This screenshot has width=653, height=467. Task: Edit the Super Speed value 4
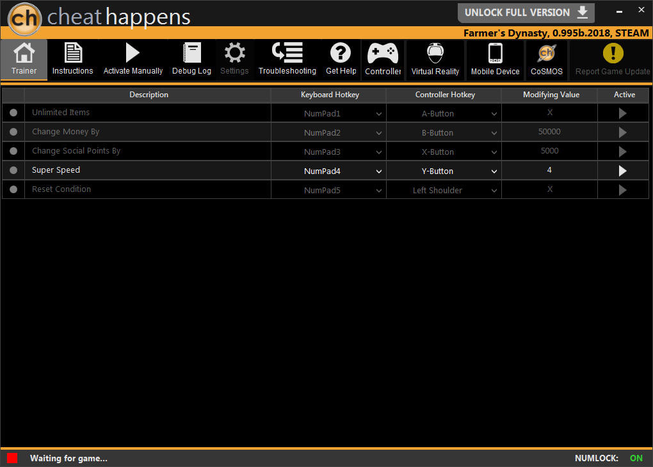[x=549, y=170]
